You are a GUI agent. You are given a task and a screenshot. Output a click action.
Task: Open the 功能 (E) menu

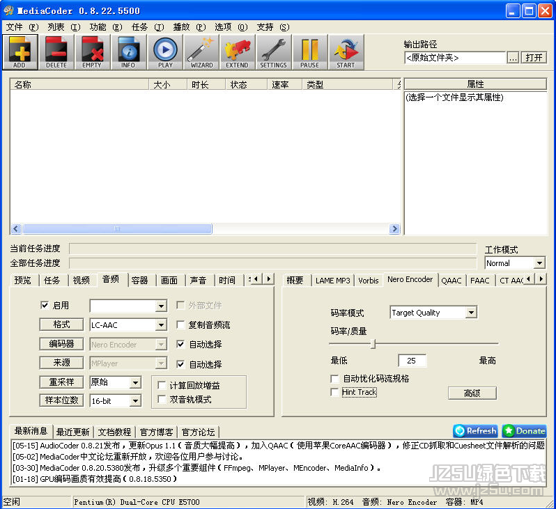(x=106, y=27)
